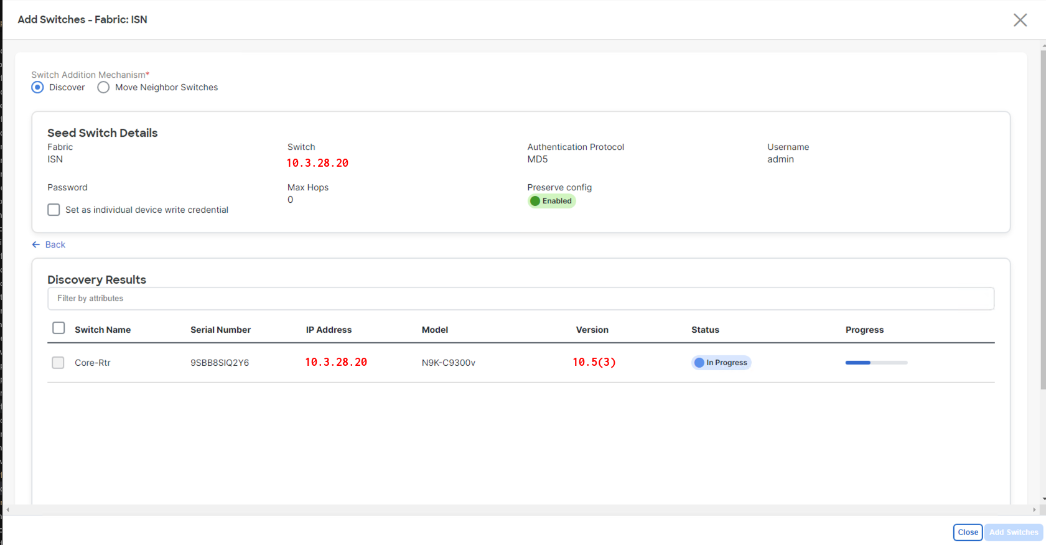Click the Filter by attributes field

tap(520, 299)
